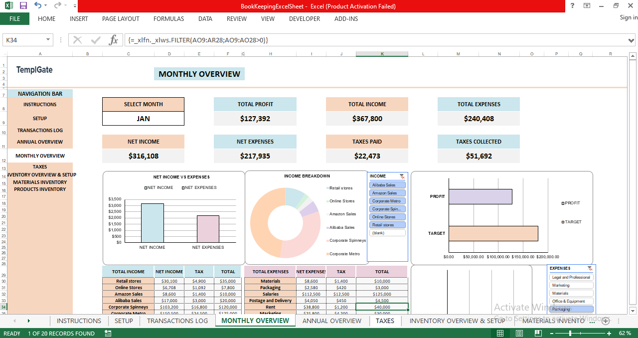Screen dimensions: 638x338
Task: Click the formula bar input field
Action: coord(375,40)
